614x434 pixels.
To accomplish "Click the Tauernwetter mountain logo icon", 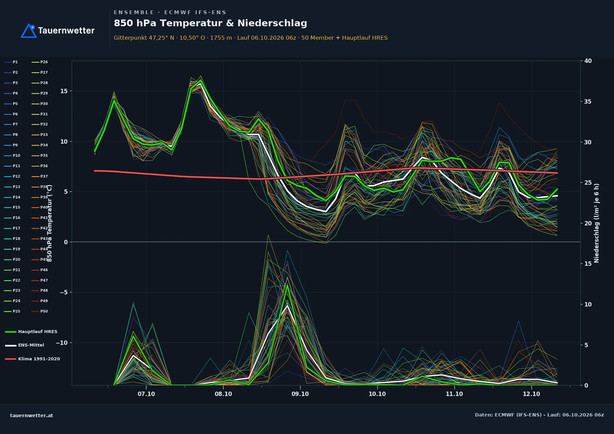I will pos(29,31).
